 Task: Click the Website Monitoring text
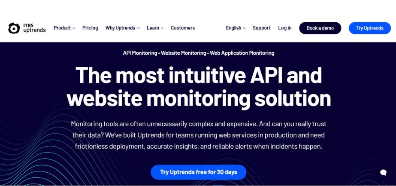183,53
